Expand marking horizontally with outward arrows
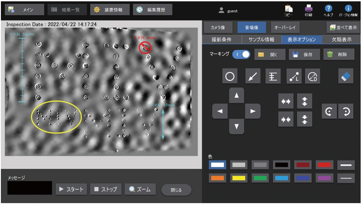 click(x=286, y=101)
